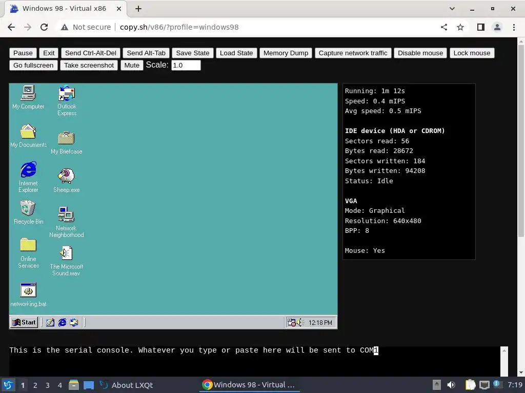Click the Load State button
This screenshot has width=525, height=393.
point(236,53)
